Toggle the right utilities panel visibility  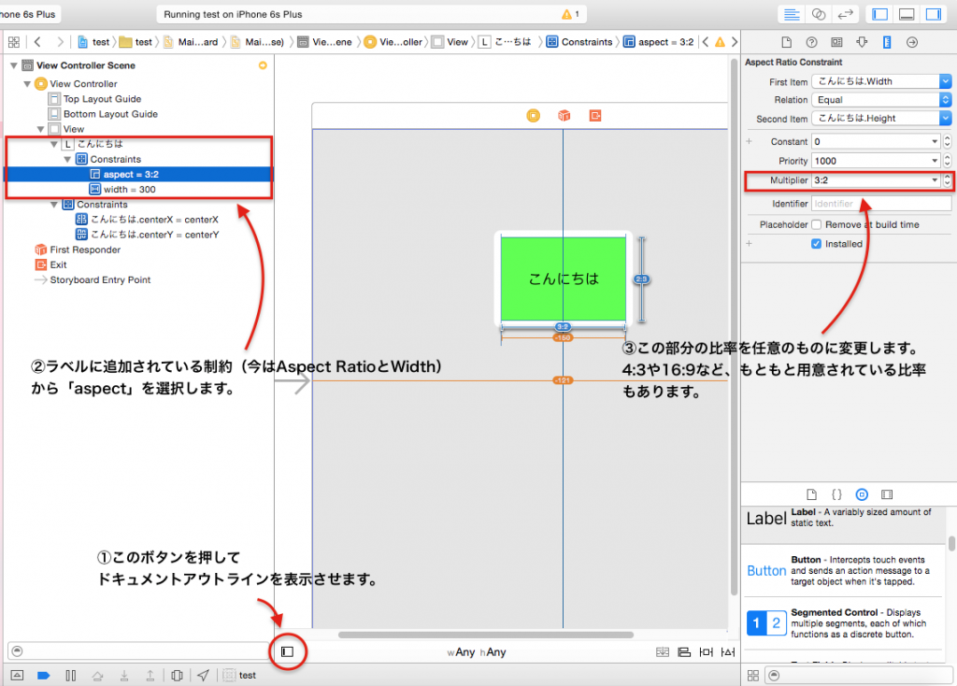coord(932,14)
